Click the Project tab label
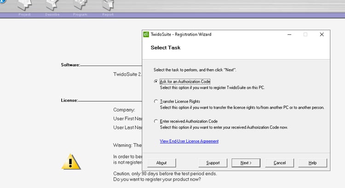 [24, 15]
